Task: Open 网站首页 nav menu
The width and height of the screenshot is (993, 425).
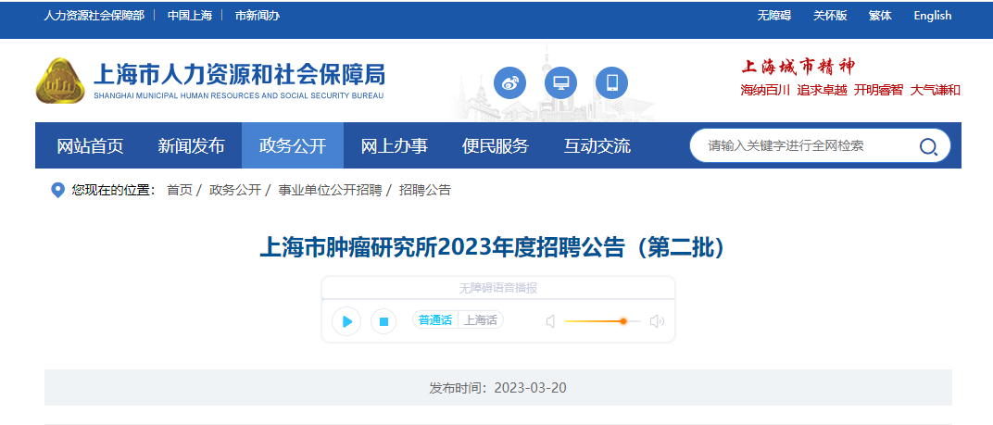Action: pos(90,146)
